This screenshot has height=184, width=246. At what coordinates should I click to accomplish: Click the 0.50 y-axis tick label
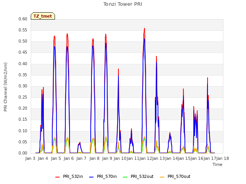(x=23, y=41)
